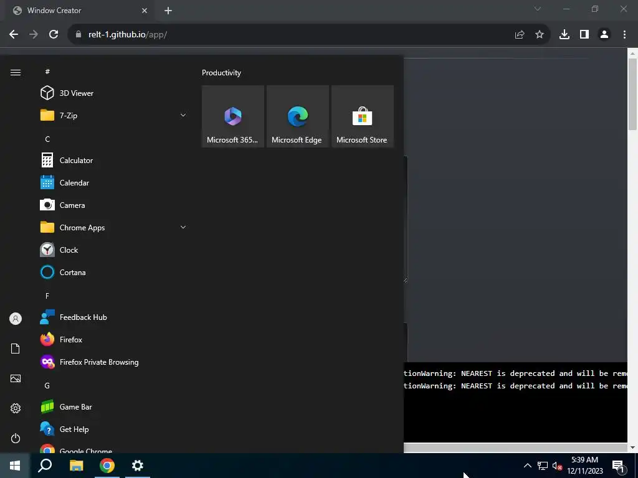Open the 7-Zip folder entry
Image resolution: width=638 pixels, height=478 pixels.
[x=114, y=115]
